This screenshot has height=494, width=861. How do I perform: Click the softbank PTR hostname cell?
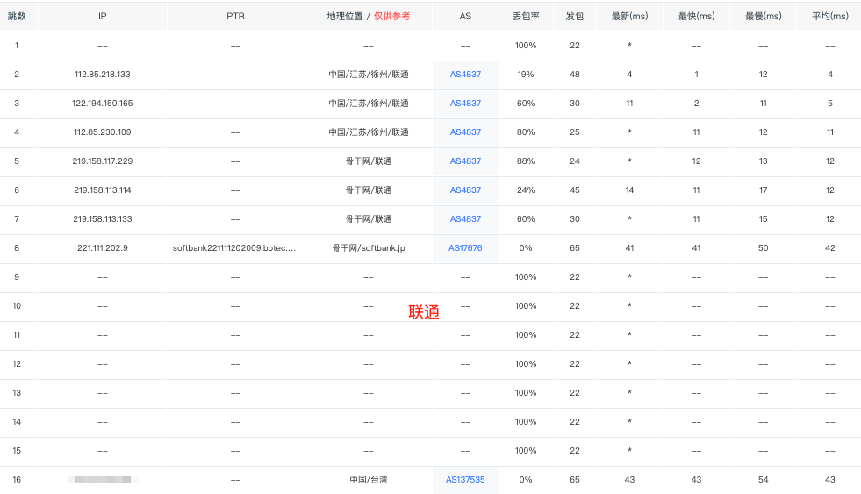click(234, 248)
